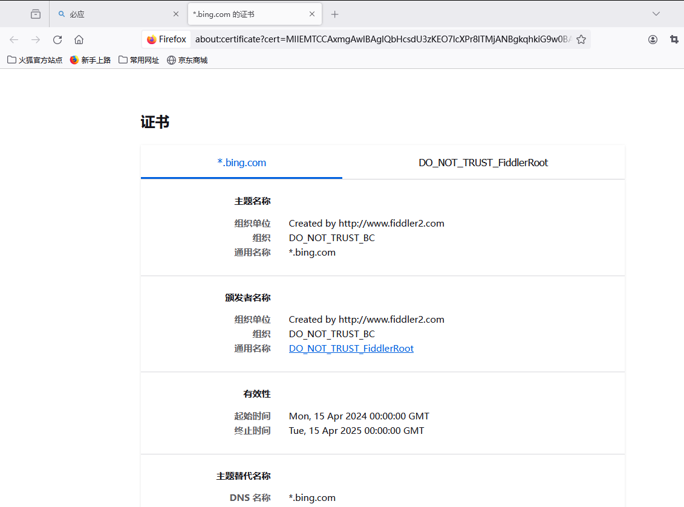
Task: Click the 主题名称 section heading
Action: click(253, 201)
